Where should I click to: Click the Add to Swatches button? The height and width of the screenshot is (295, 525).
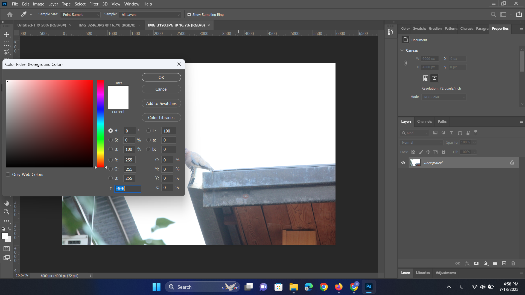(161, 104)
